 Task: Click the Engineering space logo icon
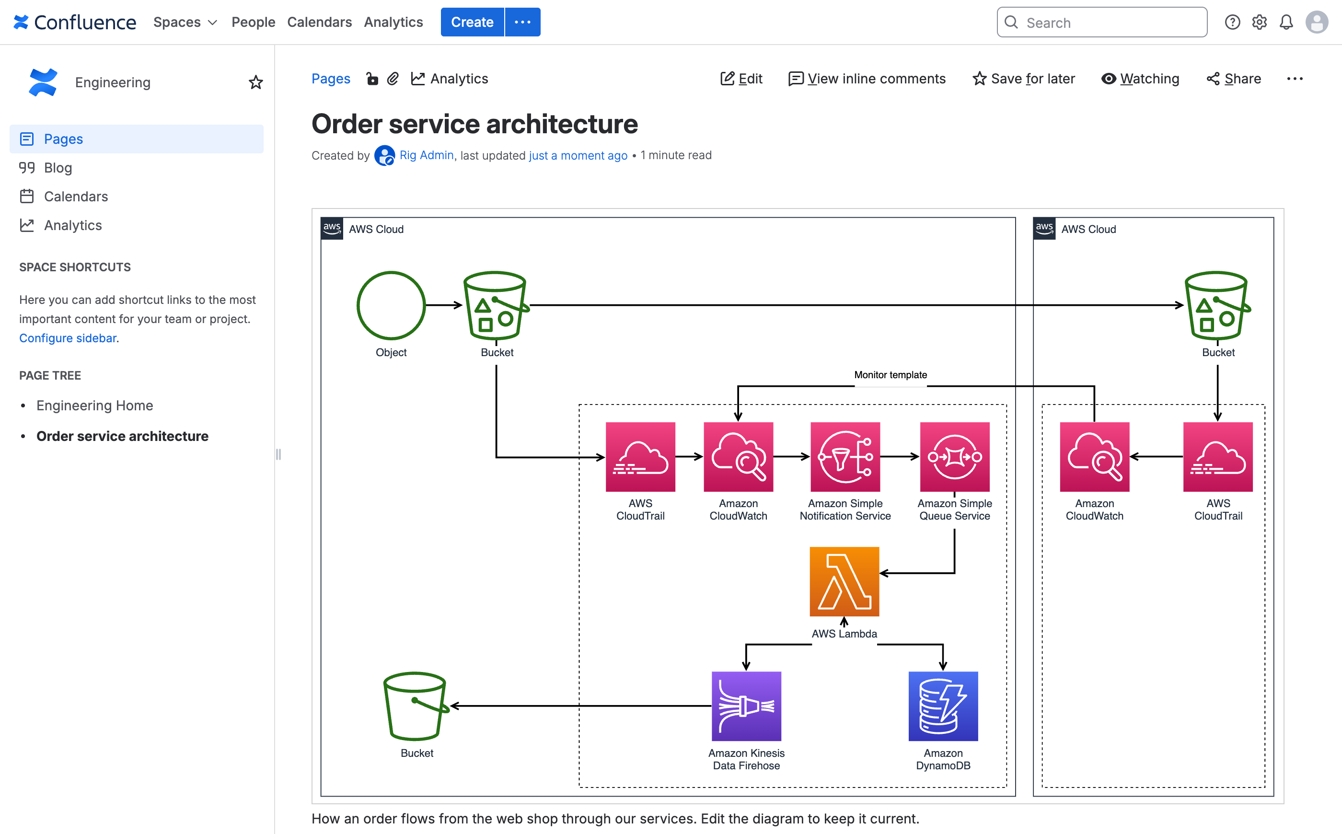pos(43,82)
